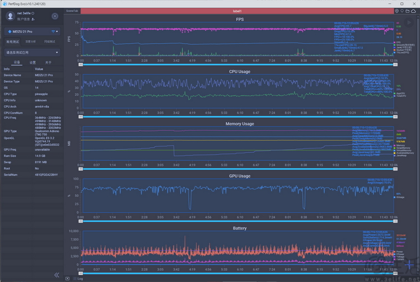The width and height of the screenshot is (420, 282).
Task: Click the Battery chart right range handle
Action: tap(395, 273)
